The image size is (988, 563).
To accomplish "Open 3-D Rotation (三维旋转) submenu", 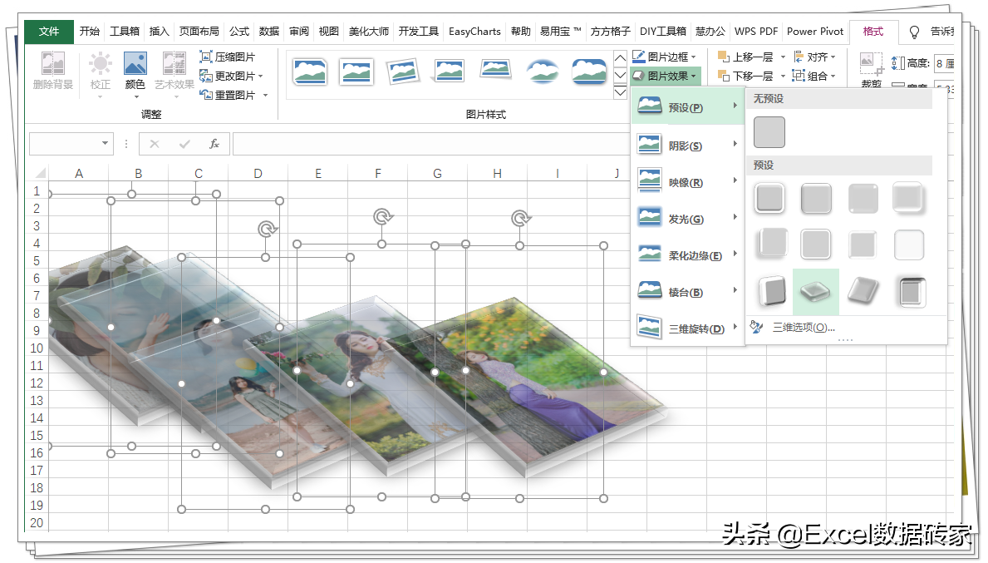I will [x=687, y=328].
